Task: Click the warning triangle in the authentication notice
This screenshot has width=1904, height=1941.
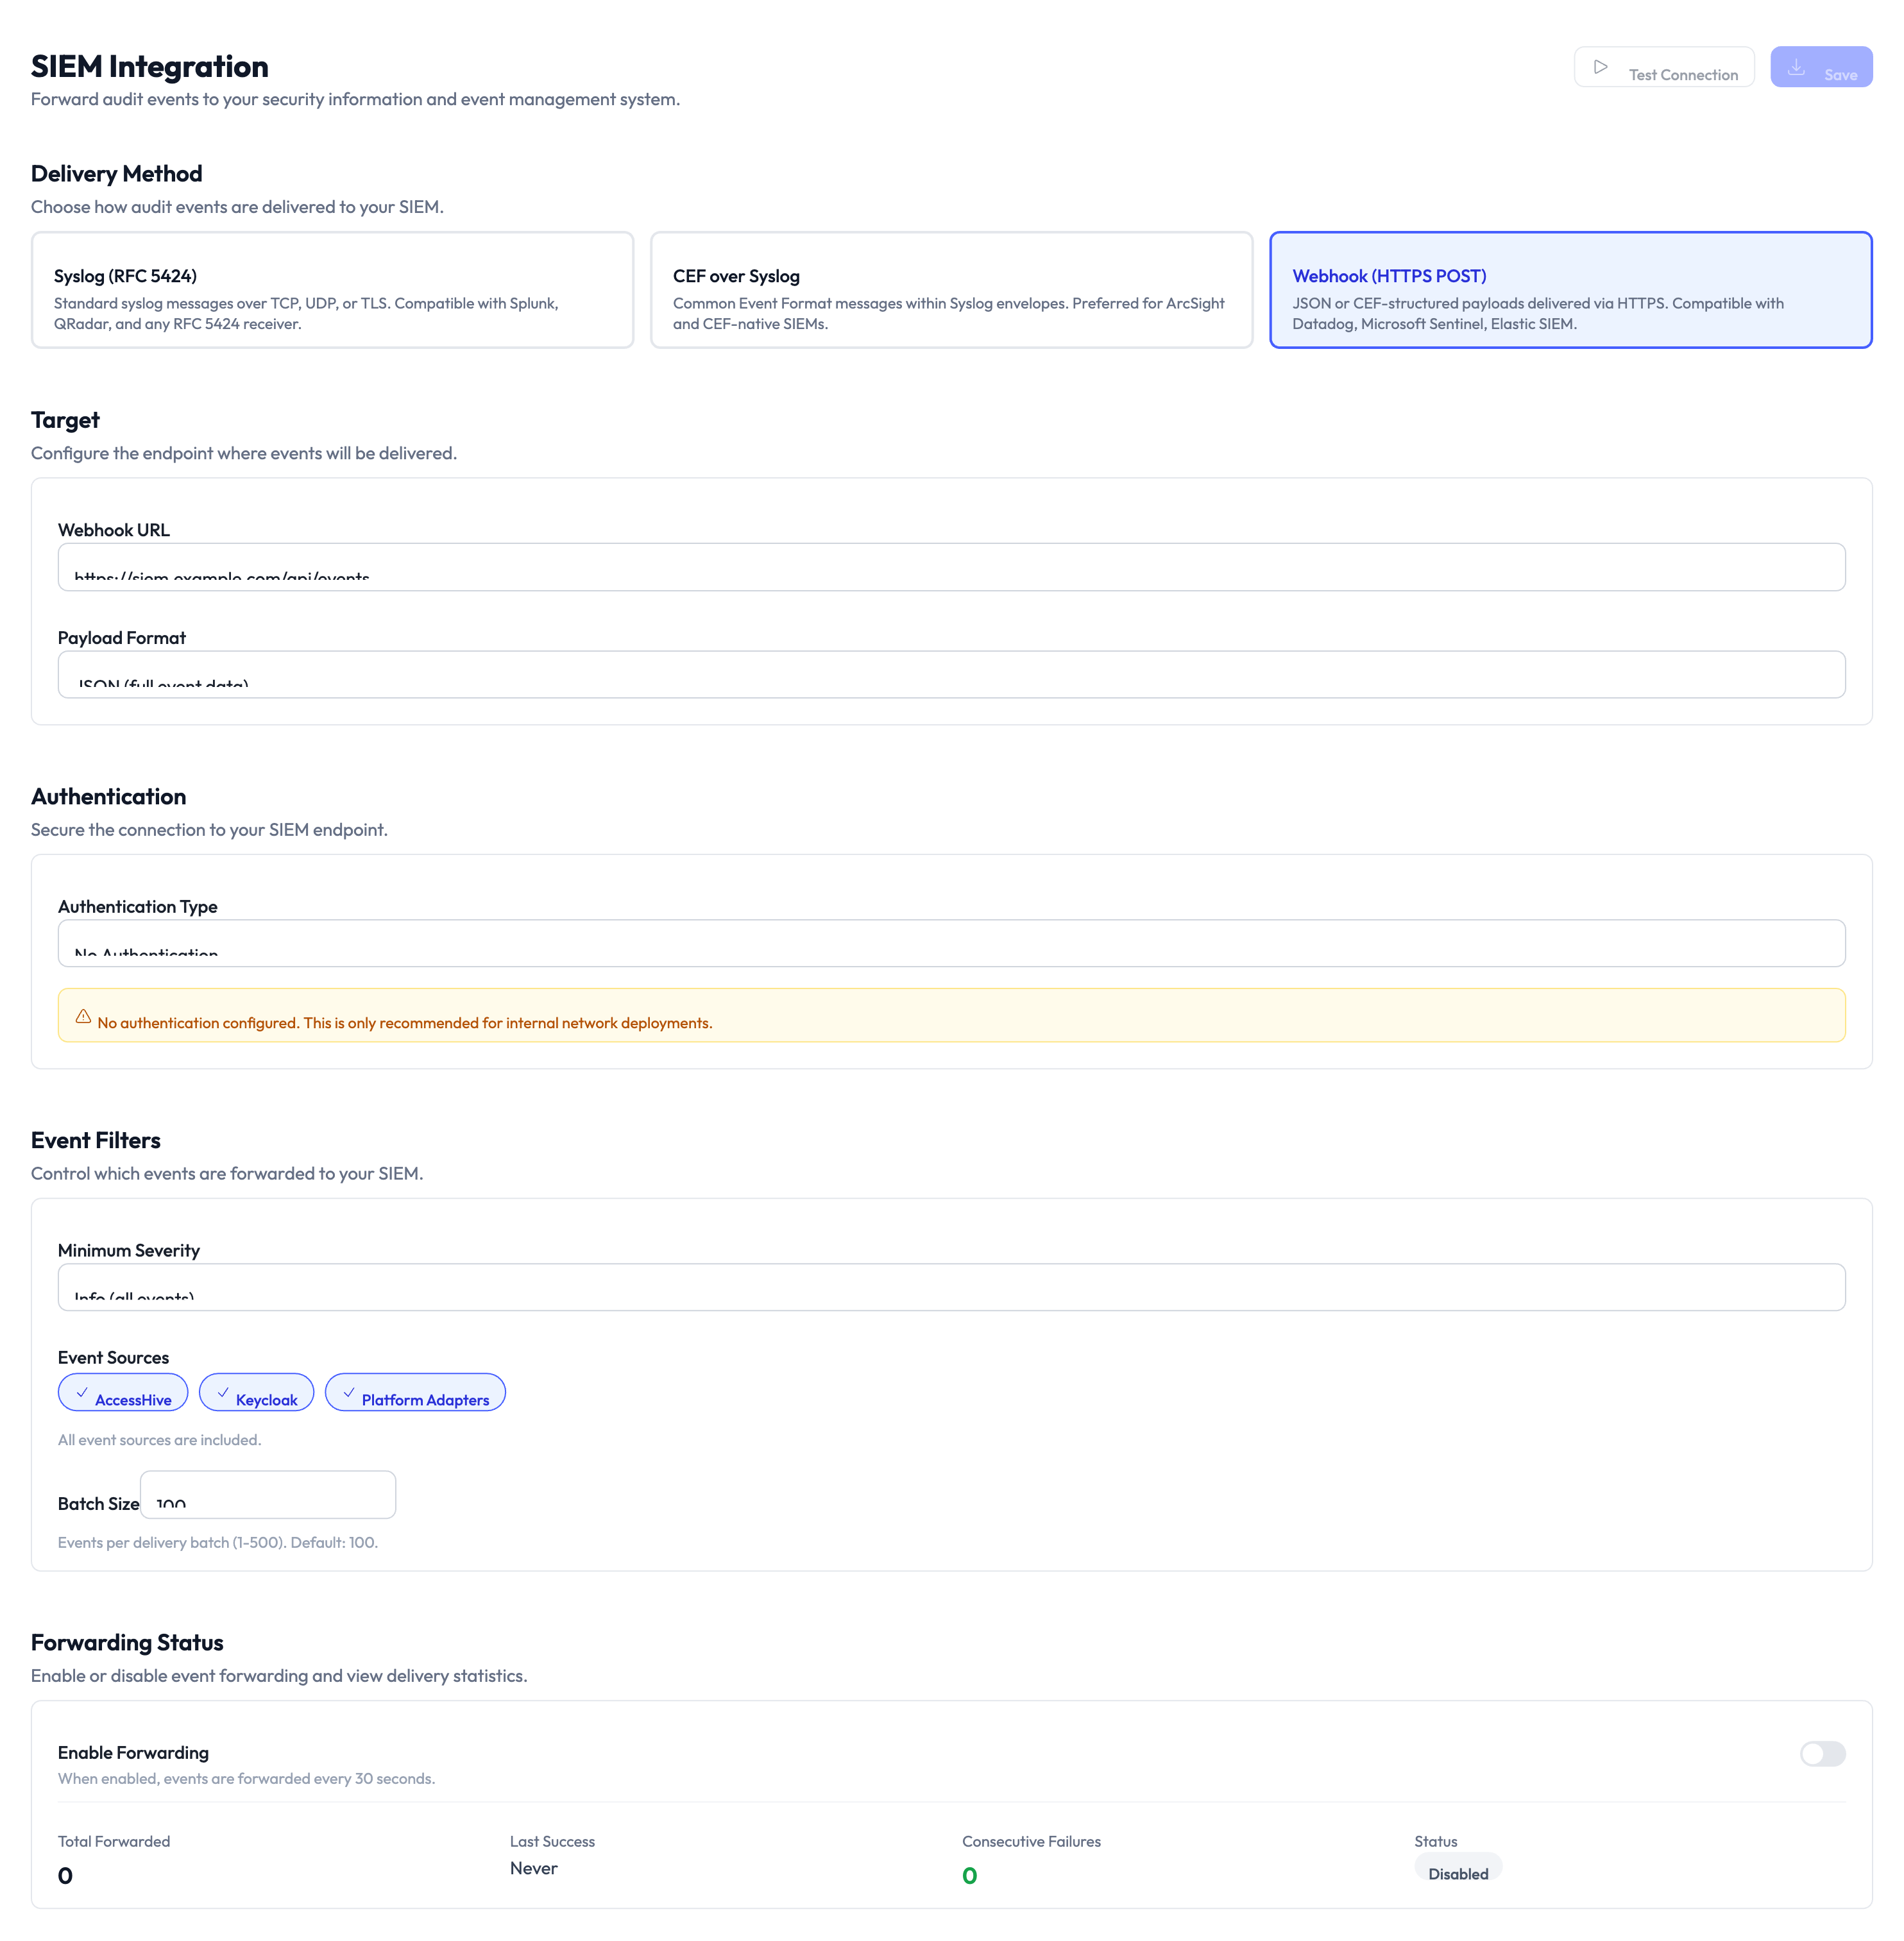Action: (x=83, y=1016)
